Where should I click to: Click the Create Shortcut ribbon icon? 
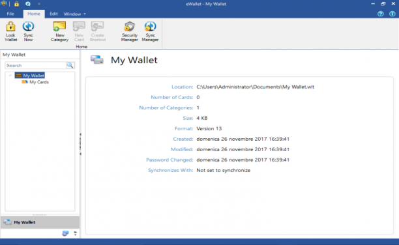(97, 31)
